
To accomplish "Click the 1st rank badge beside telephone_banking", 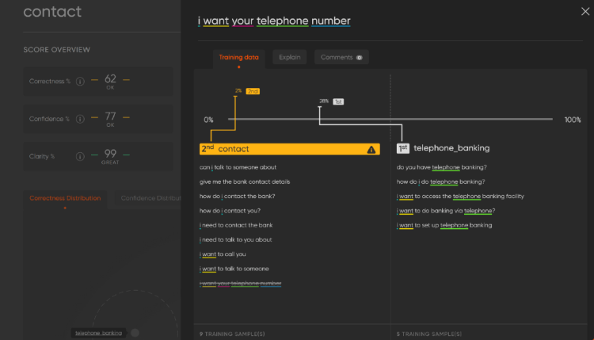I will [402, 148].
